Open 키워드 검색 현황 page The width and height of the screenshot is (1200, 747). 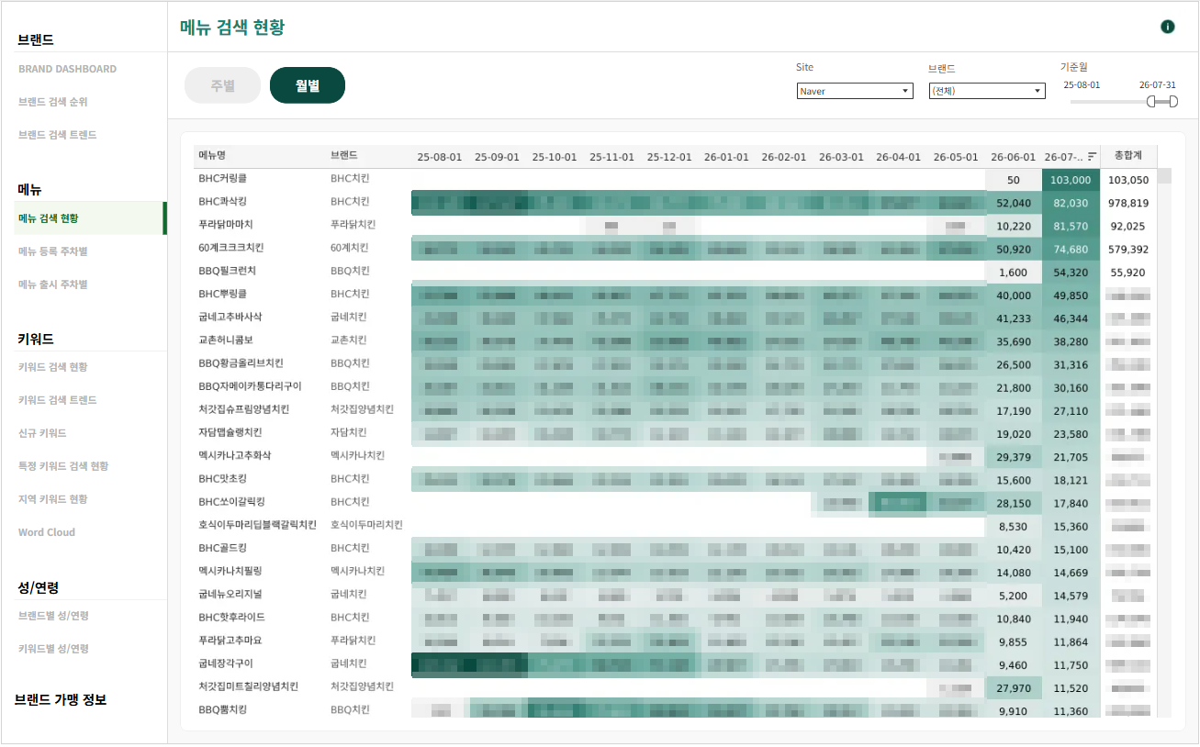53,367
